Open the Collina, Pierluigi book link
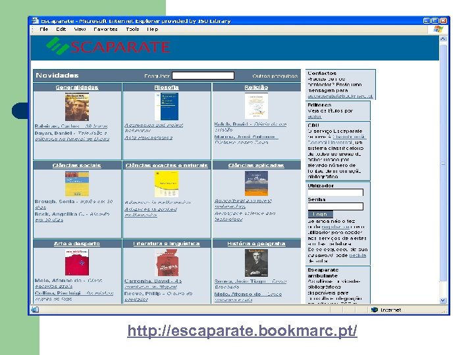The height and width of the screenshot is (355, 474). coord(74,296)
